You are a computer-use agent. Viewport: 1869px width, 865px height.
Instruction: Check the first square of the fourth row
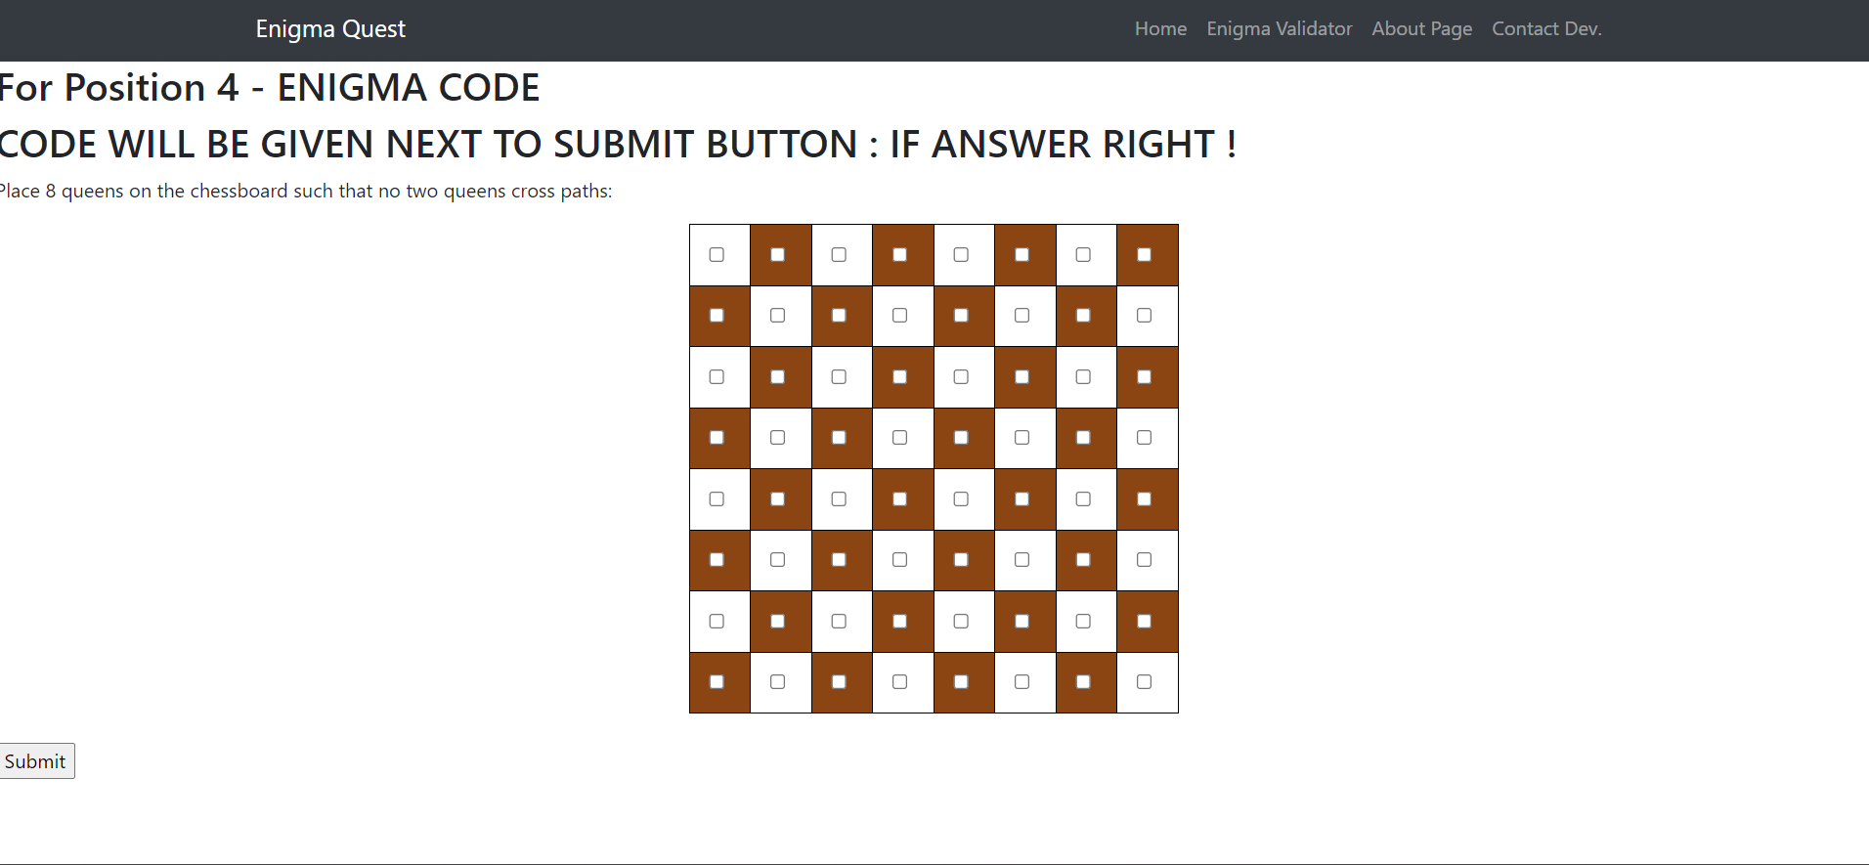coord(717,438)
